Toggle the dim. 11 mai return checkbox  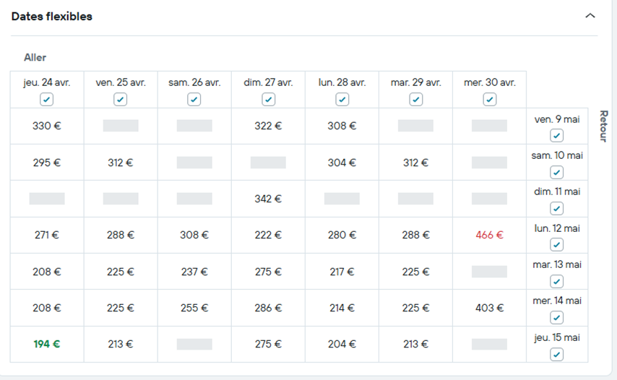(x=556, y=209)
